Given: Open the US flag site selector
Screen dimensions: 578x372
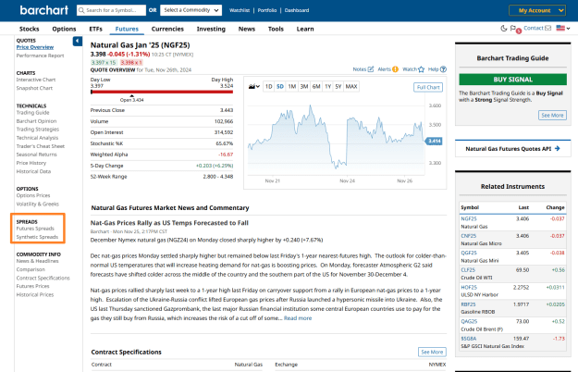Looking at the screenshot, I should coord(563,28).
